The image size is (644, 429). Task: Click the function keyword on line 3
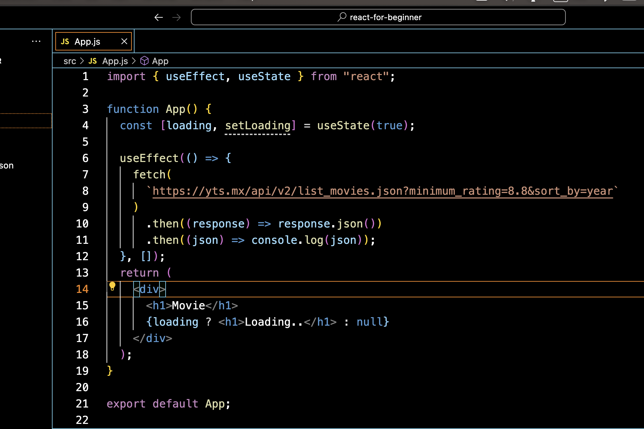pos(133,109)
